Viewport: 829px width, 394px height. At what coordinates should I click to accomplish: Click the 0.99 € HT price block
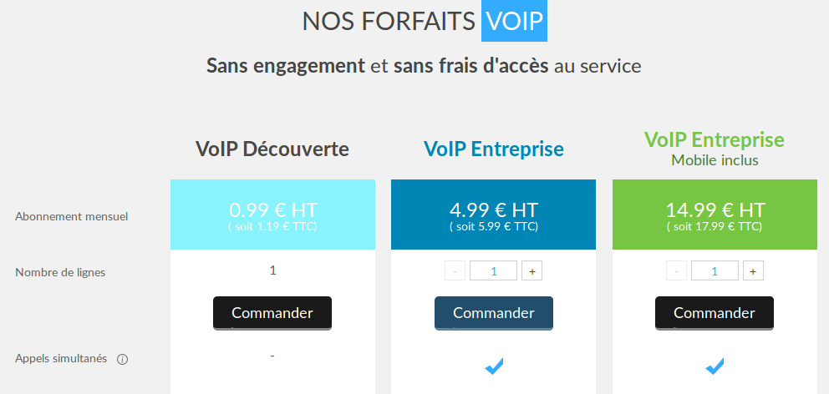pyautogui.click(x=272, y=215)
